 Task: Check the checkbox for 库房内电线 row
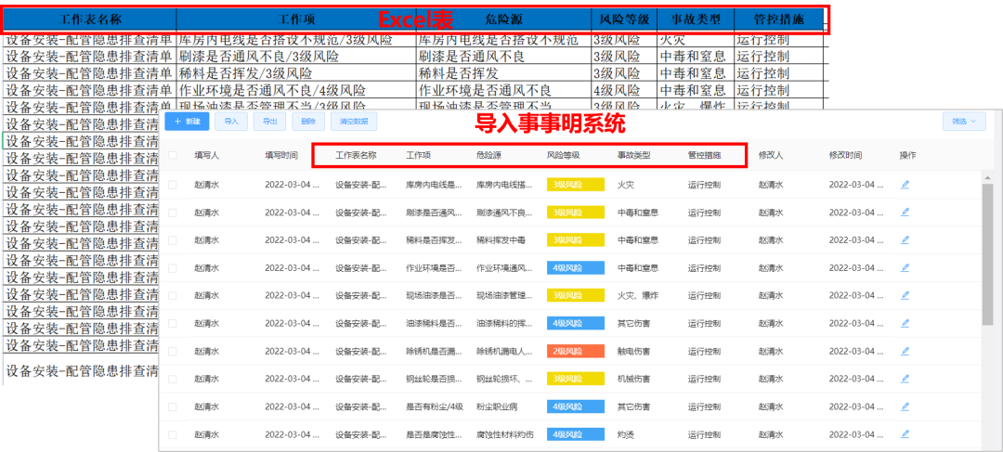[173, 185]
